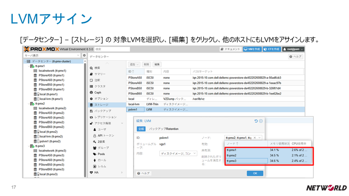Clear the ノード field with the X icon
Screen dimensions: 349x196
[255, 138]
